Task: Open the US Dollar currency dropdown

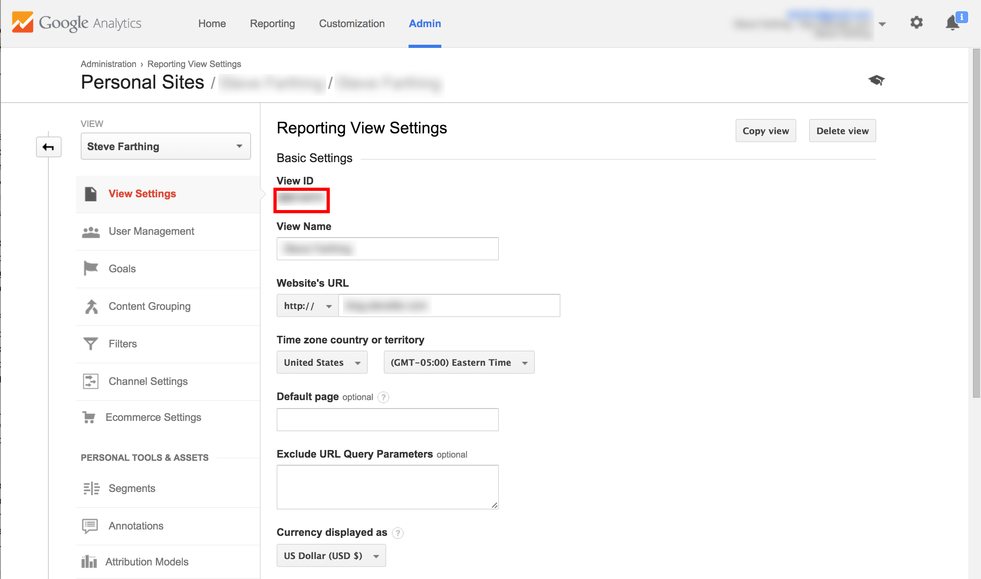Action: tap(331, 556)
